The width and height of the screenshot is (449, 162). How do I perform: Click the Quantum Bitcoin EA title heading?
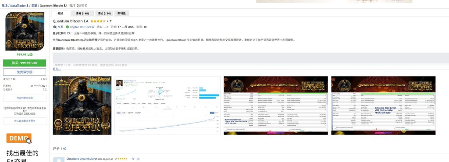click(71, 21)
